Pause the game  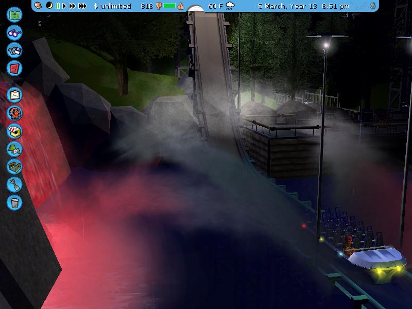click(58, 6)
